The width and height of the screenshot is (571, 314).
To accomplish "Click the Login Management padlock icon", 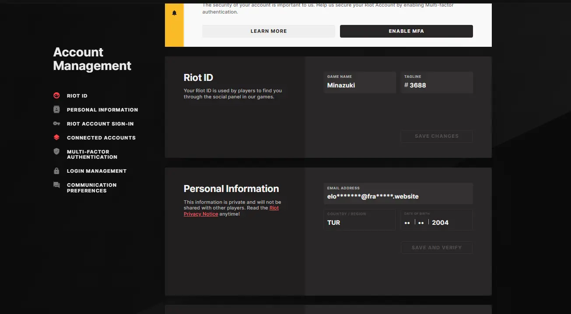I will point(56,171).
